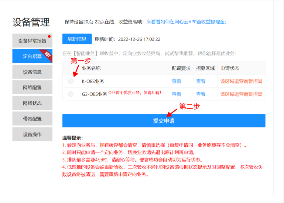Click tip 1 about 现有缓存都会清空

[154, 145]
